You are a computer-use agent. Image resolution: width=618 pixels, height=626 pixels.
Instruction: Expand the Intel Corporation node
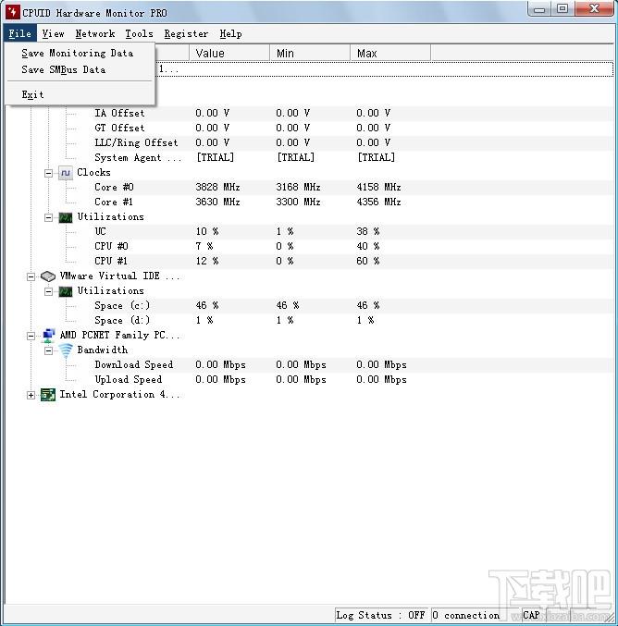coord(31,395)
